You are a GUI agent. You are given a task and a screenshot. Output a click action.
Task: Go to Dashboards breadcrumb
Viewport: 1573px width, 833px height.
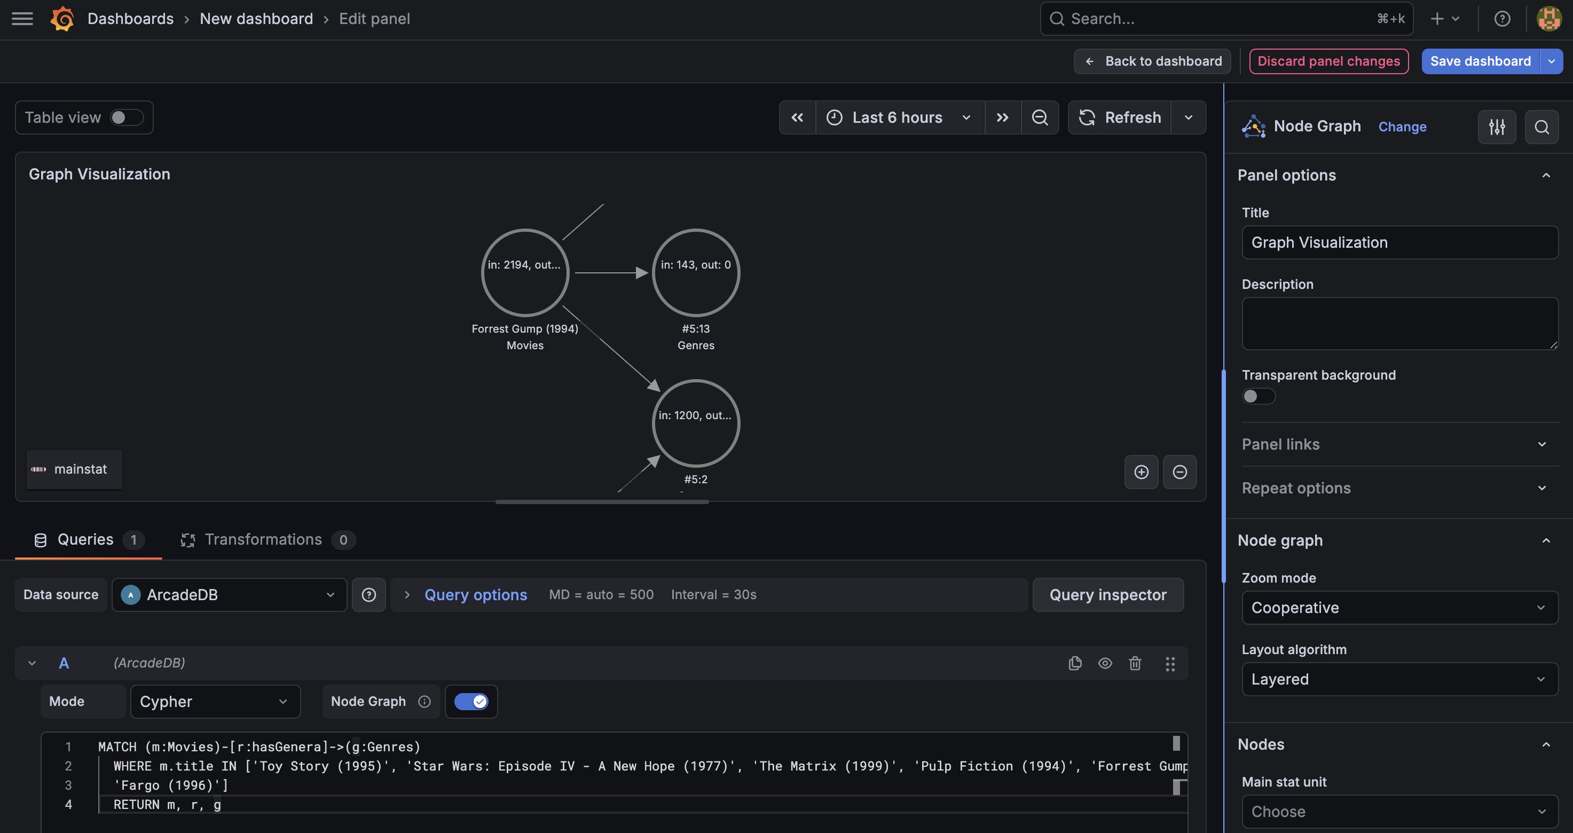tap(131, 19)
